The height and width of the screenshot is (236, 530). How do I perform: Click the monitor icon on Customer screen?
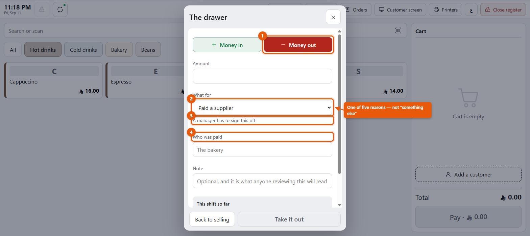[x=382, y=10]
